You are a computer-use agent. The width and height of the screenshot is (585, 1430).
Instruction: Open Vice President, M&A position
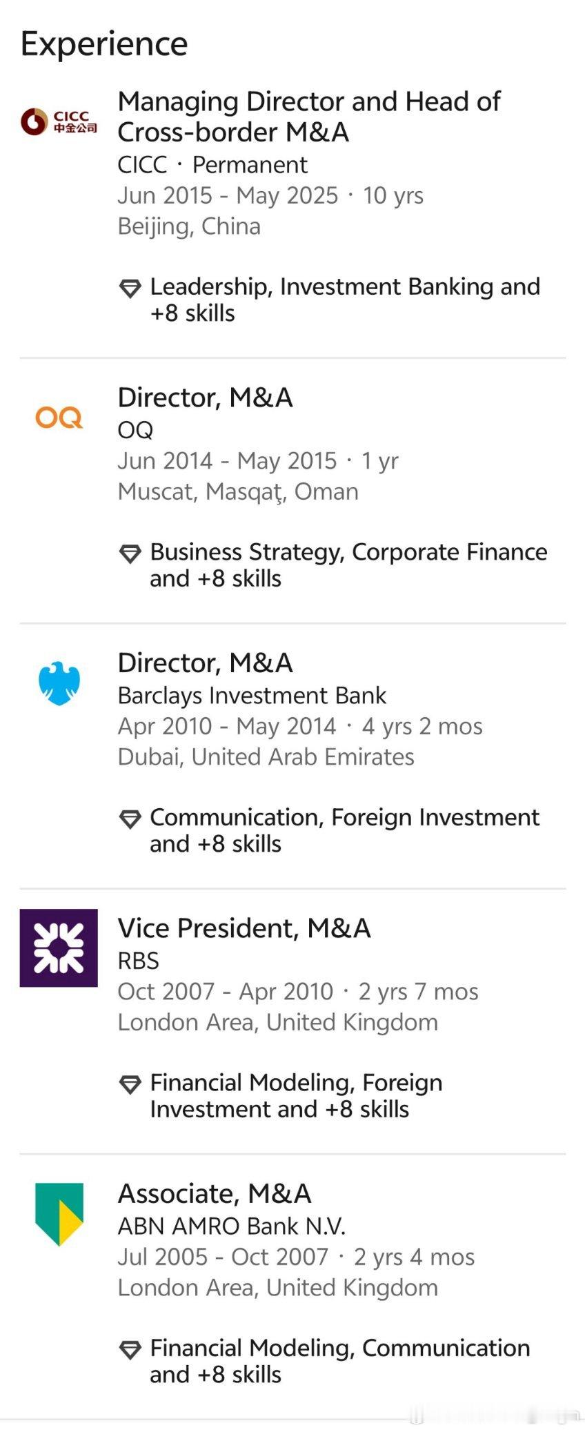pyautogui.click(x=244, y=928)
